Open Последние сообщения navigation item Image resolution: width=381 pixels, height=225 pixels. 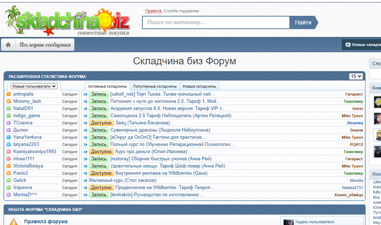click(45, 45)
